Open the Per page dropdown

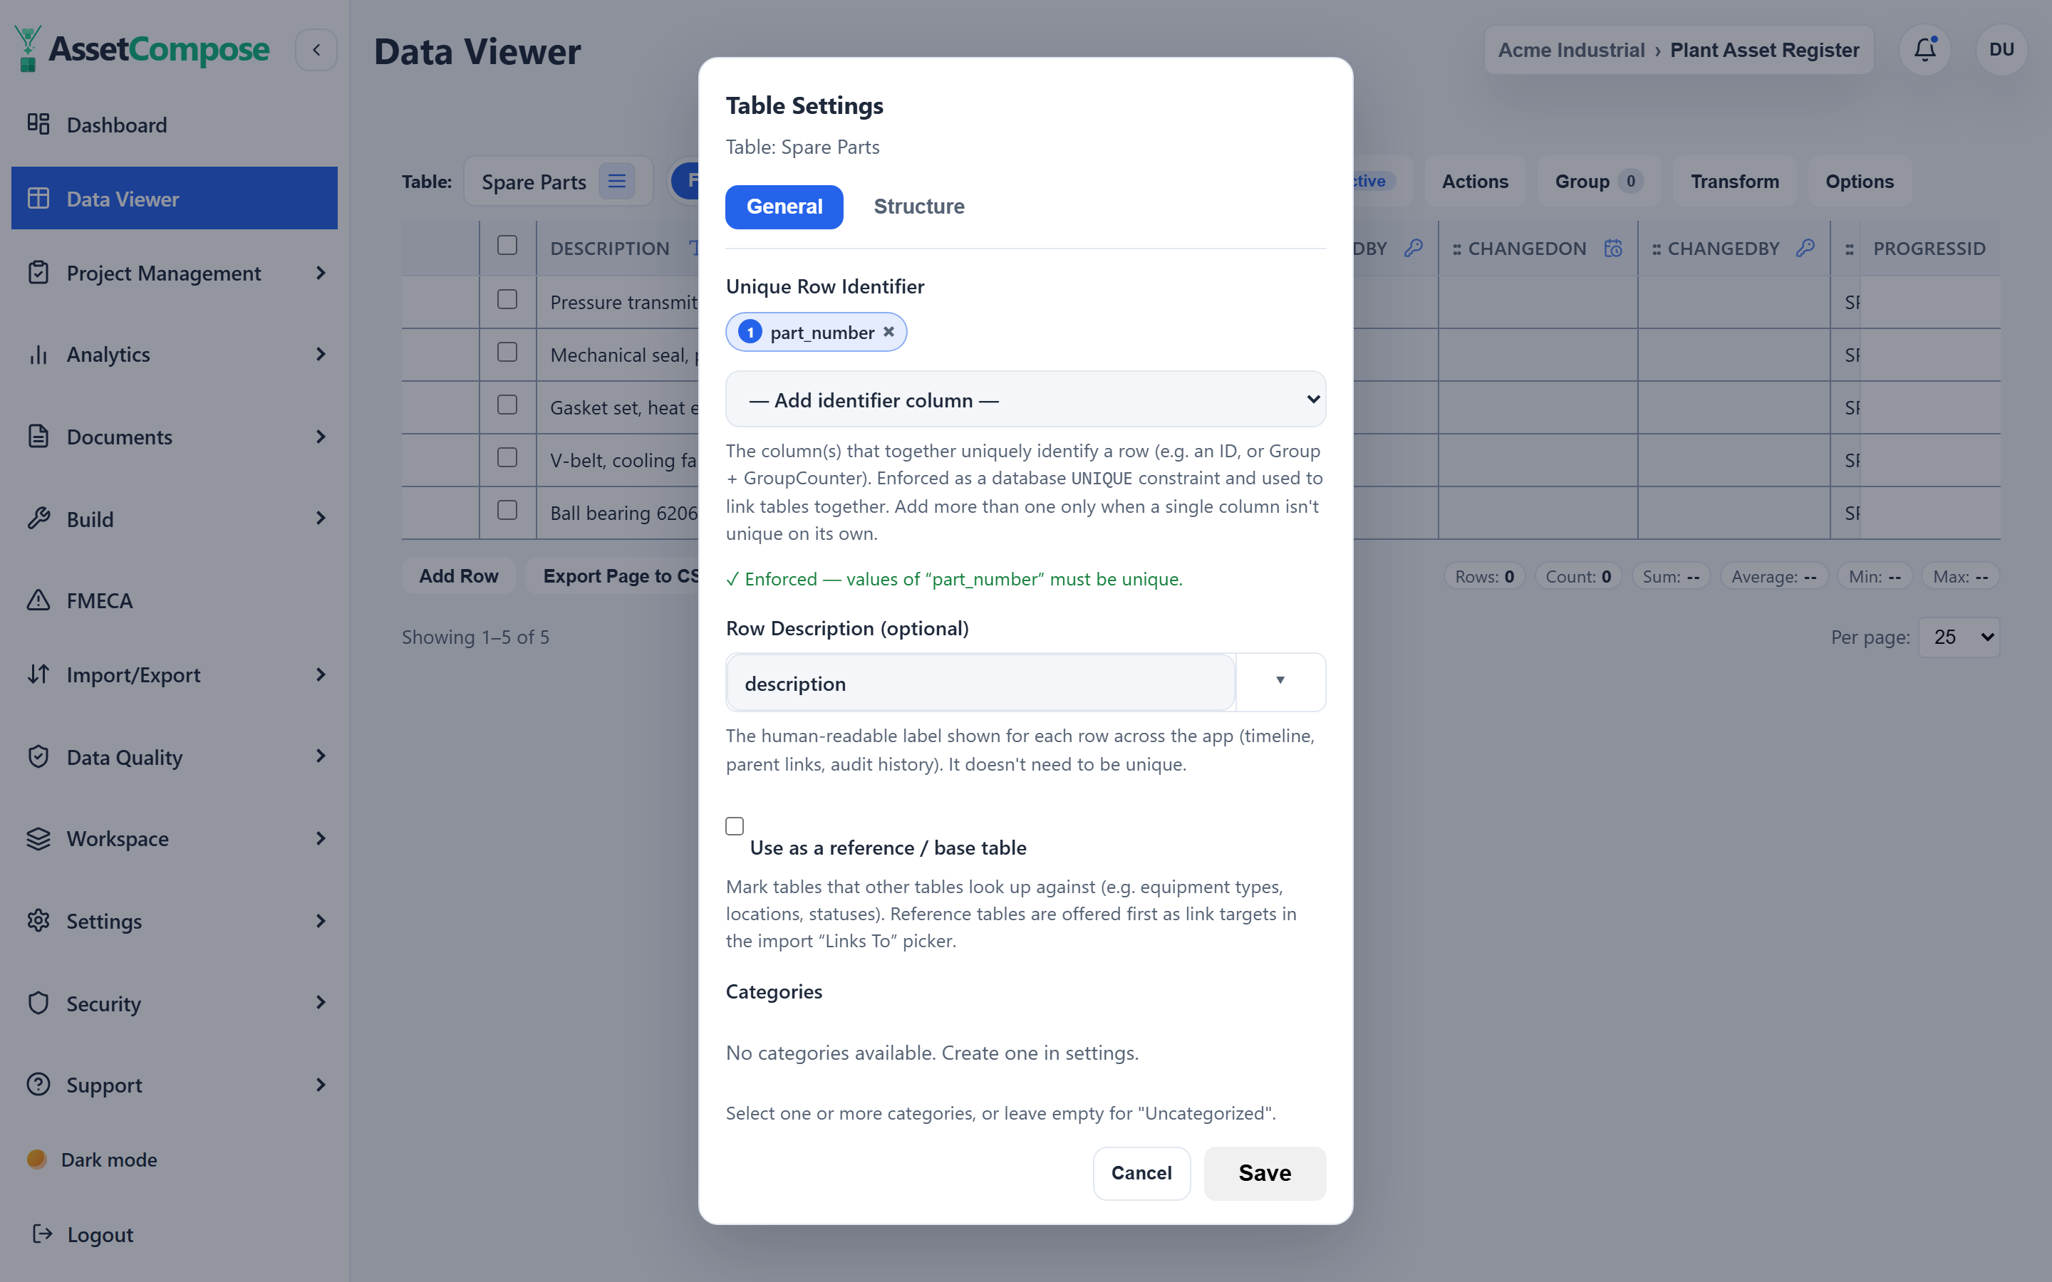point(1959,637)
